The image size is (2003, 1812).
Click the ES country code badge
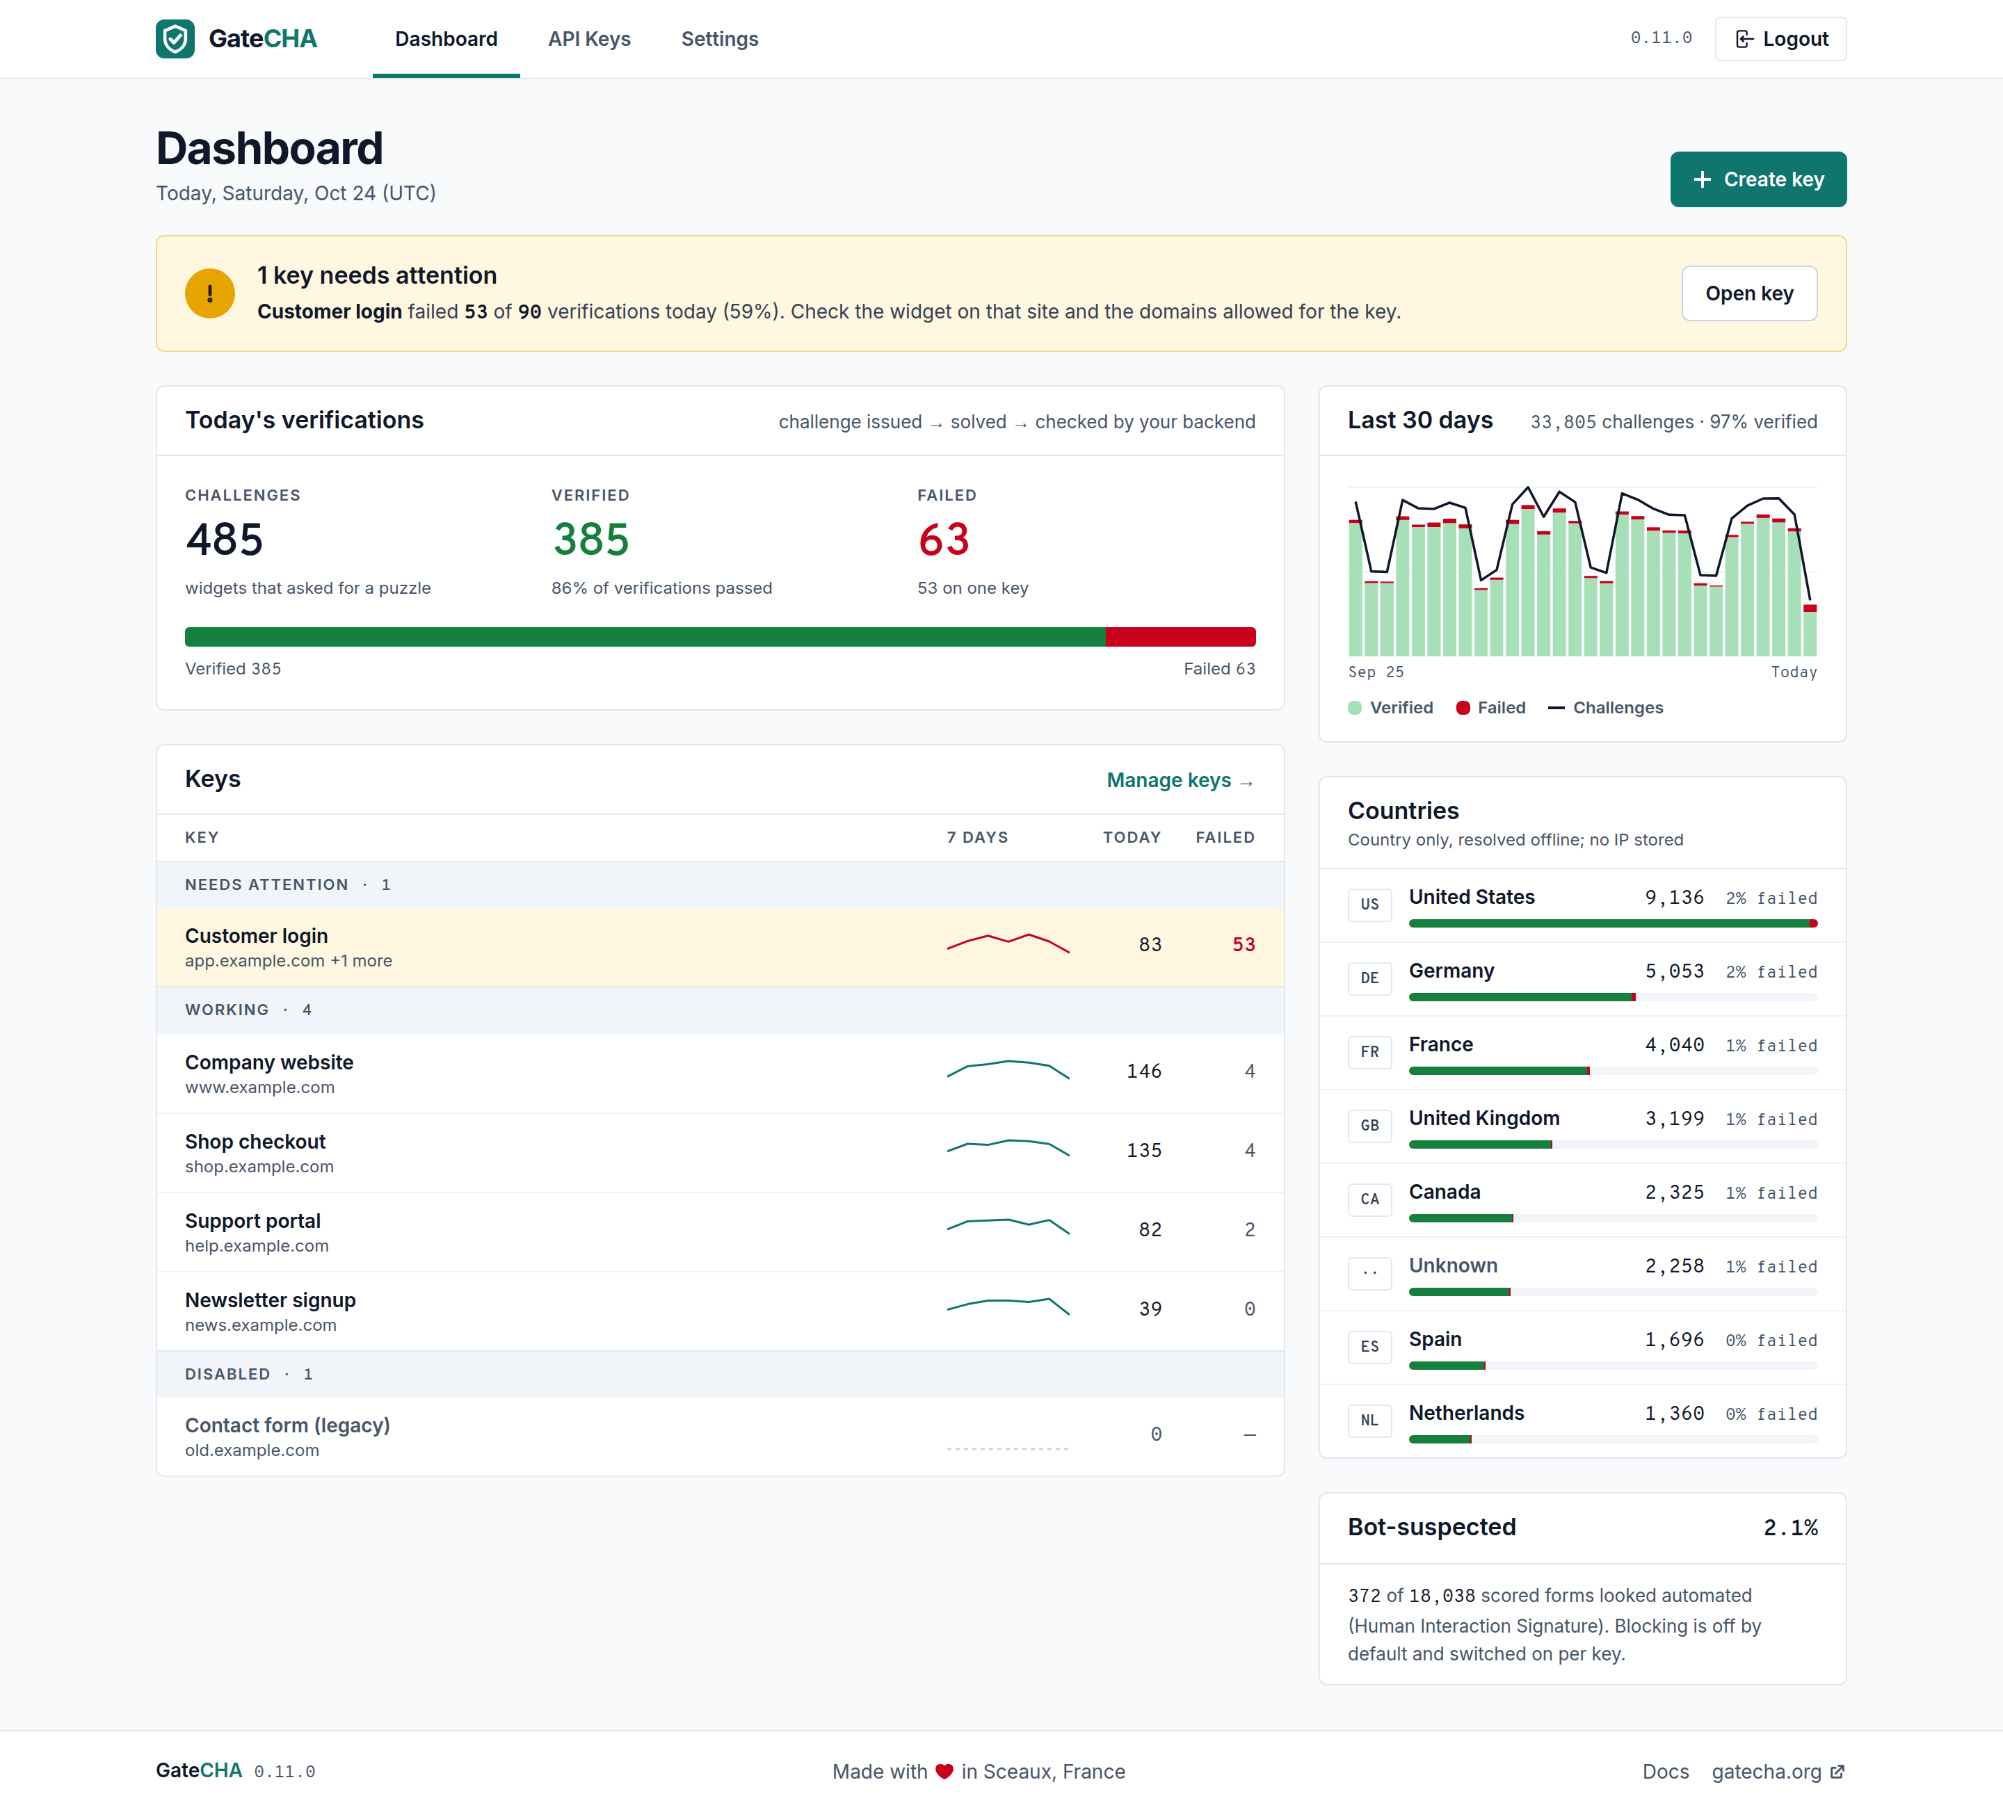pyautogui.click(x=1370, y=1346)
